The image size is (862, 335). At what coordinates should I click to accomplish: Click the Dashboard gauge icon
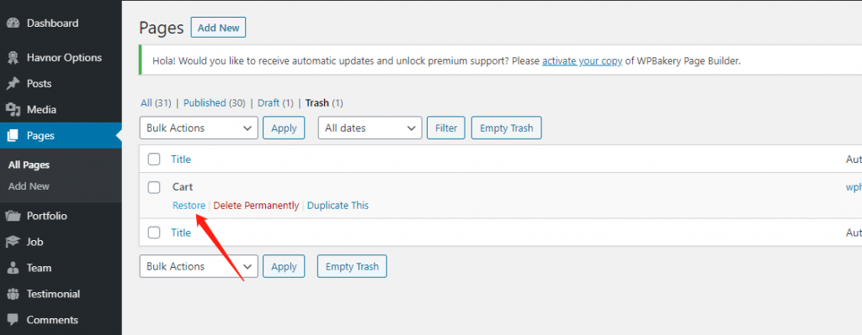coord(13,24)
